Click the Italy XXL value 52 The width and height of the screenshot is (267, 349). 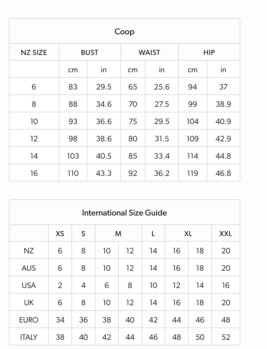coord(226,337)
